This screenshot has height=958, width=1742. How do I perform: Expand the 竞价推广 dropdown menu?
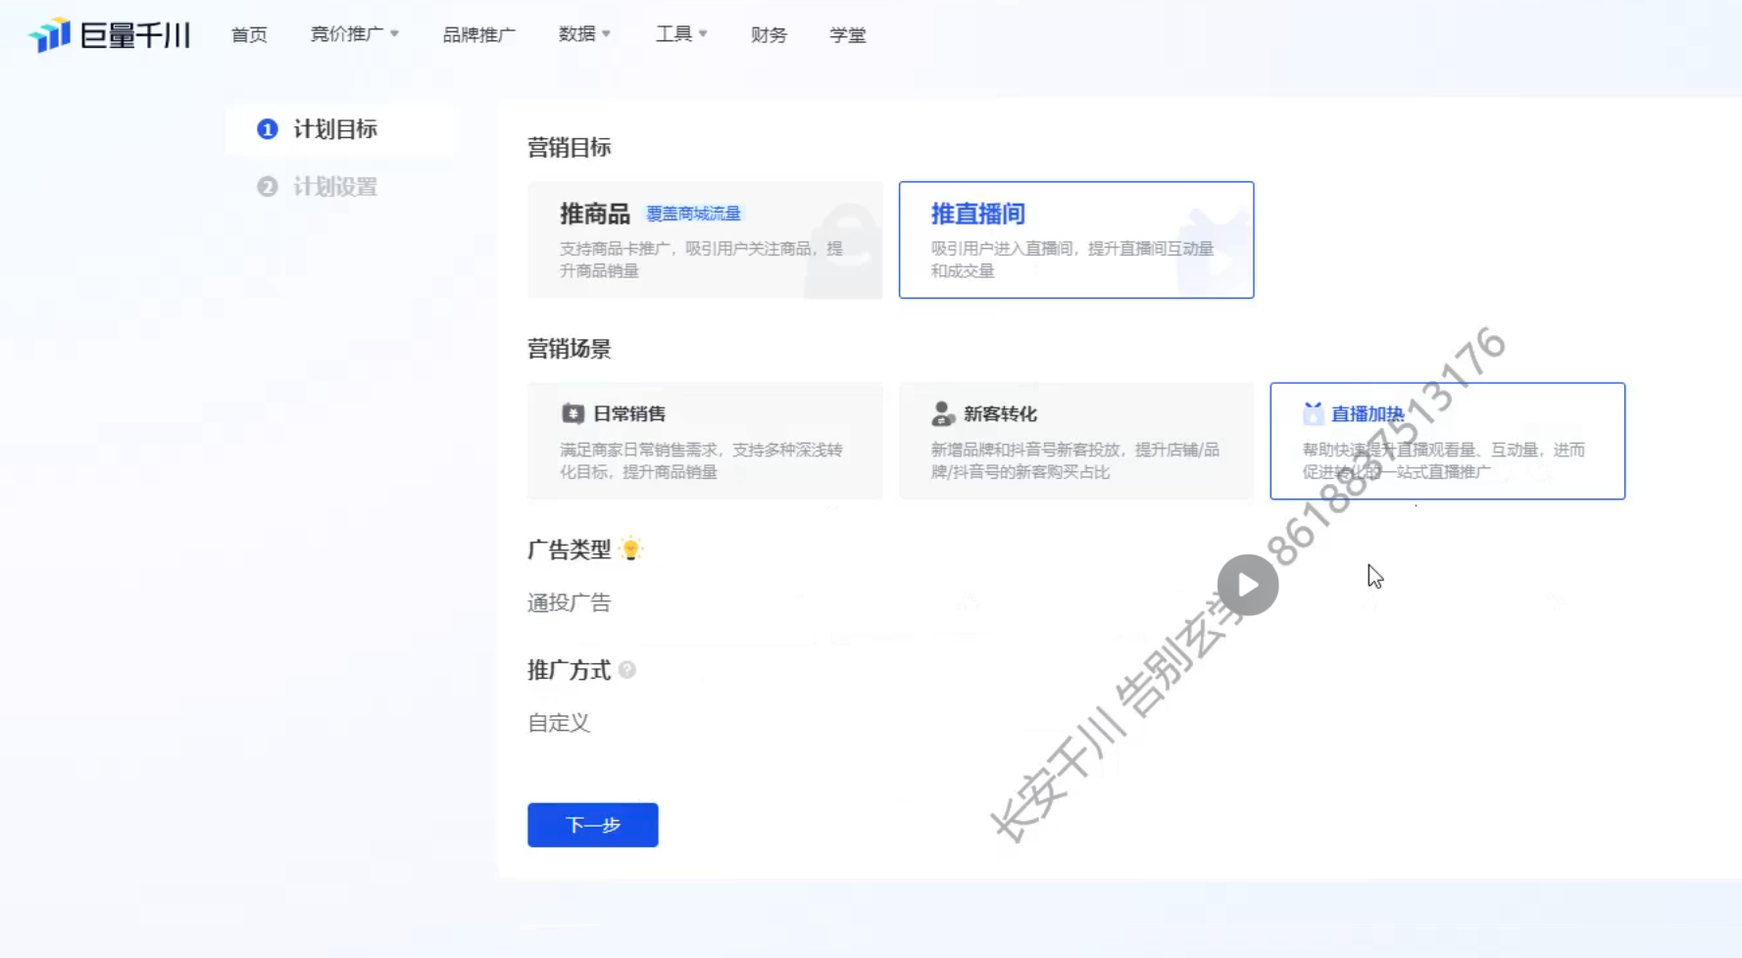click(x=354, y=34)
